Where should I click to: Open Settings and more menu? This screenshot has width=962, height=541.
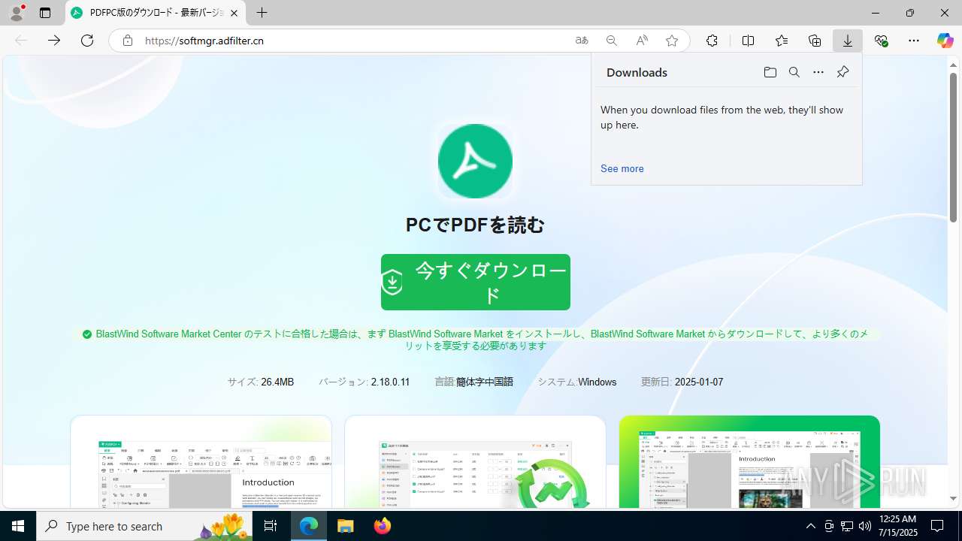point(914,41)
